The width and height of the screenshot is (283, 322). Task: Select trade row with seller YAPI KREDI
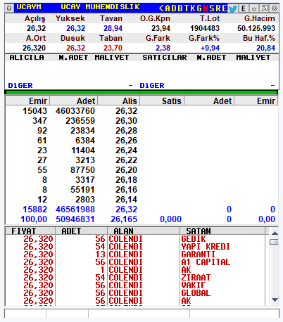click(x=135, y=247)
